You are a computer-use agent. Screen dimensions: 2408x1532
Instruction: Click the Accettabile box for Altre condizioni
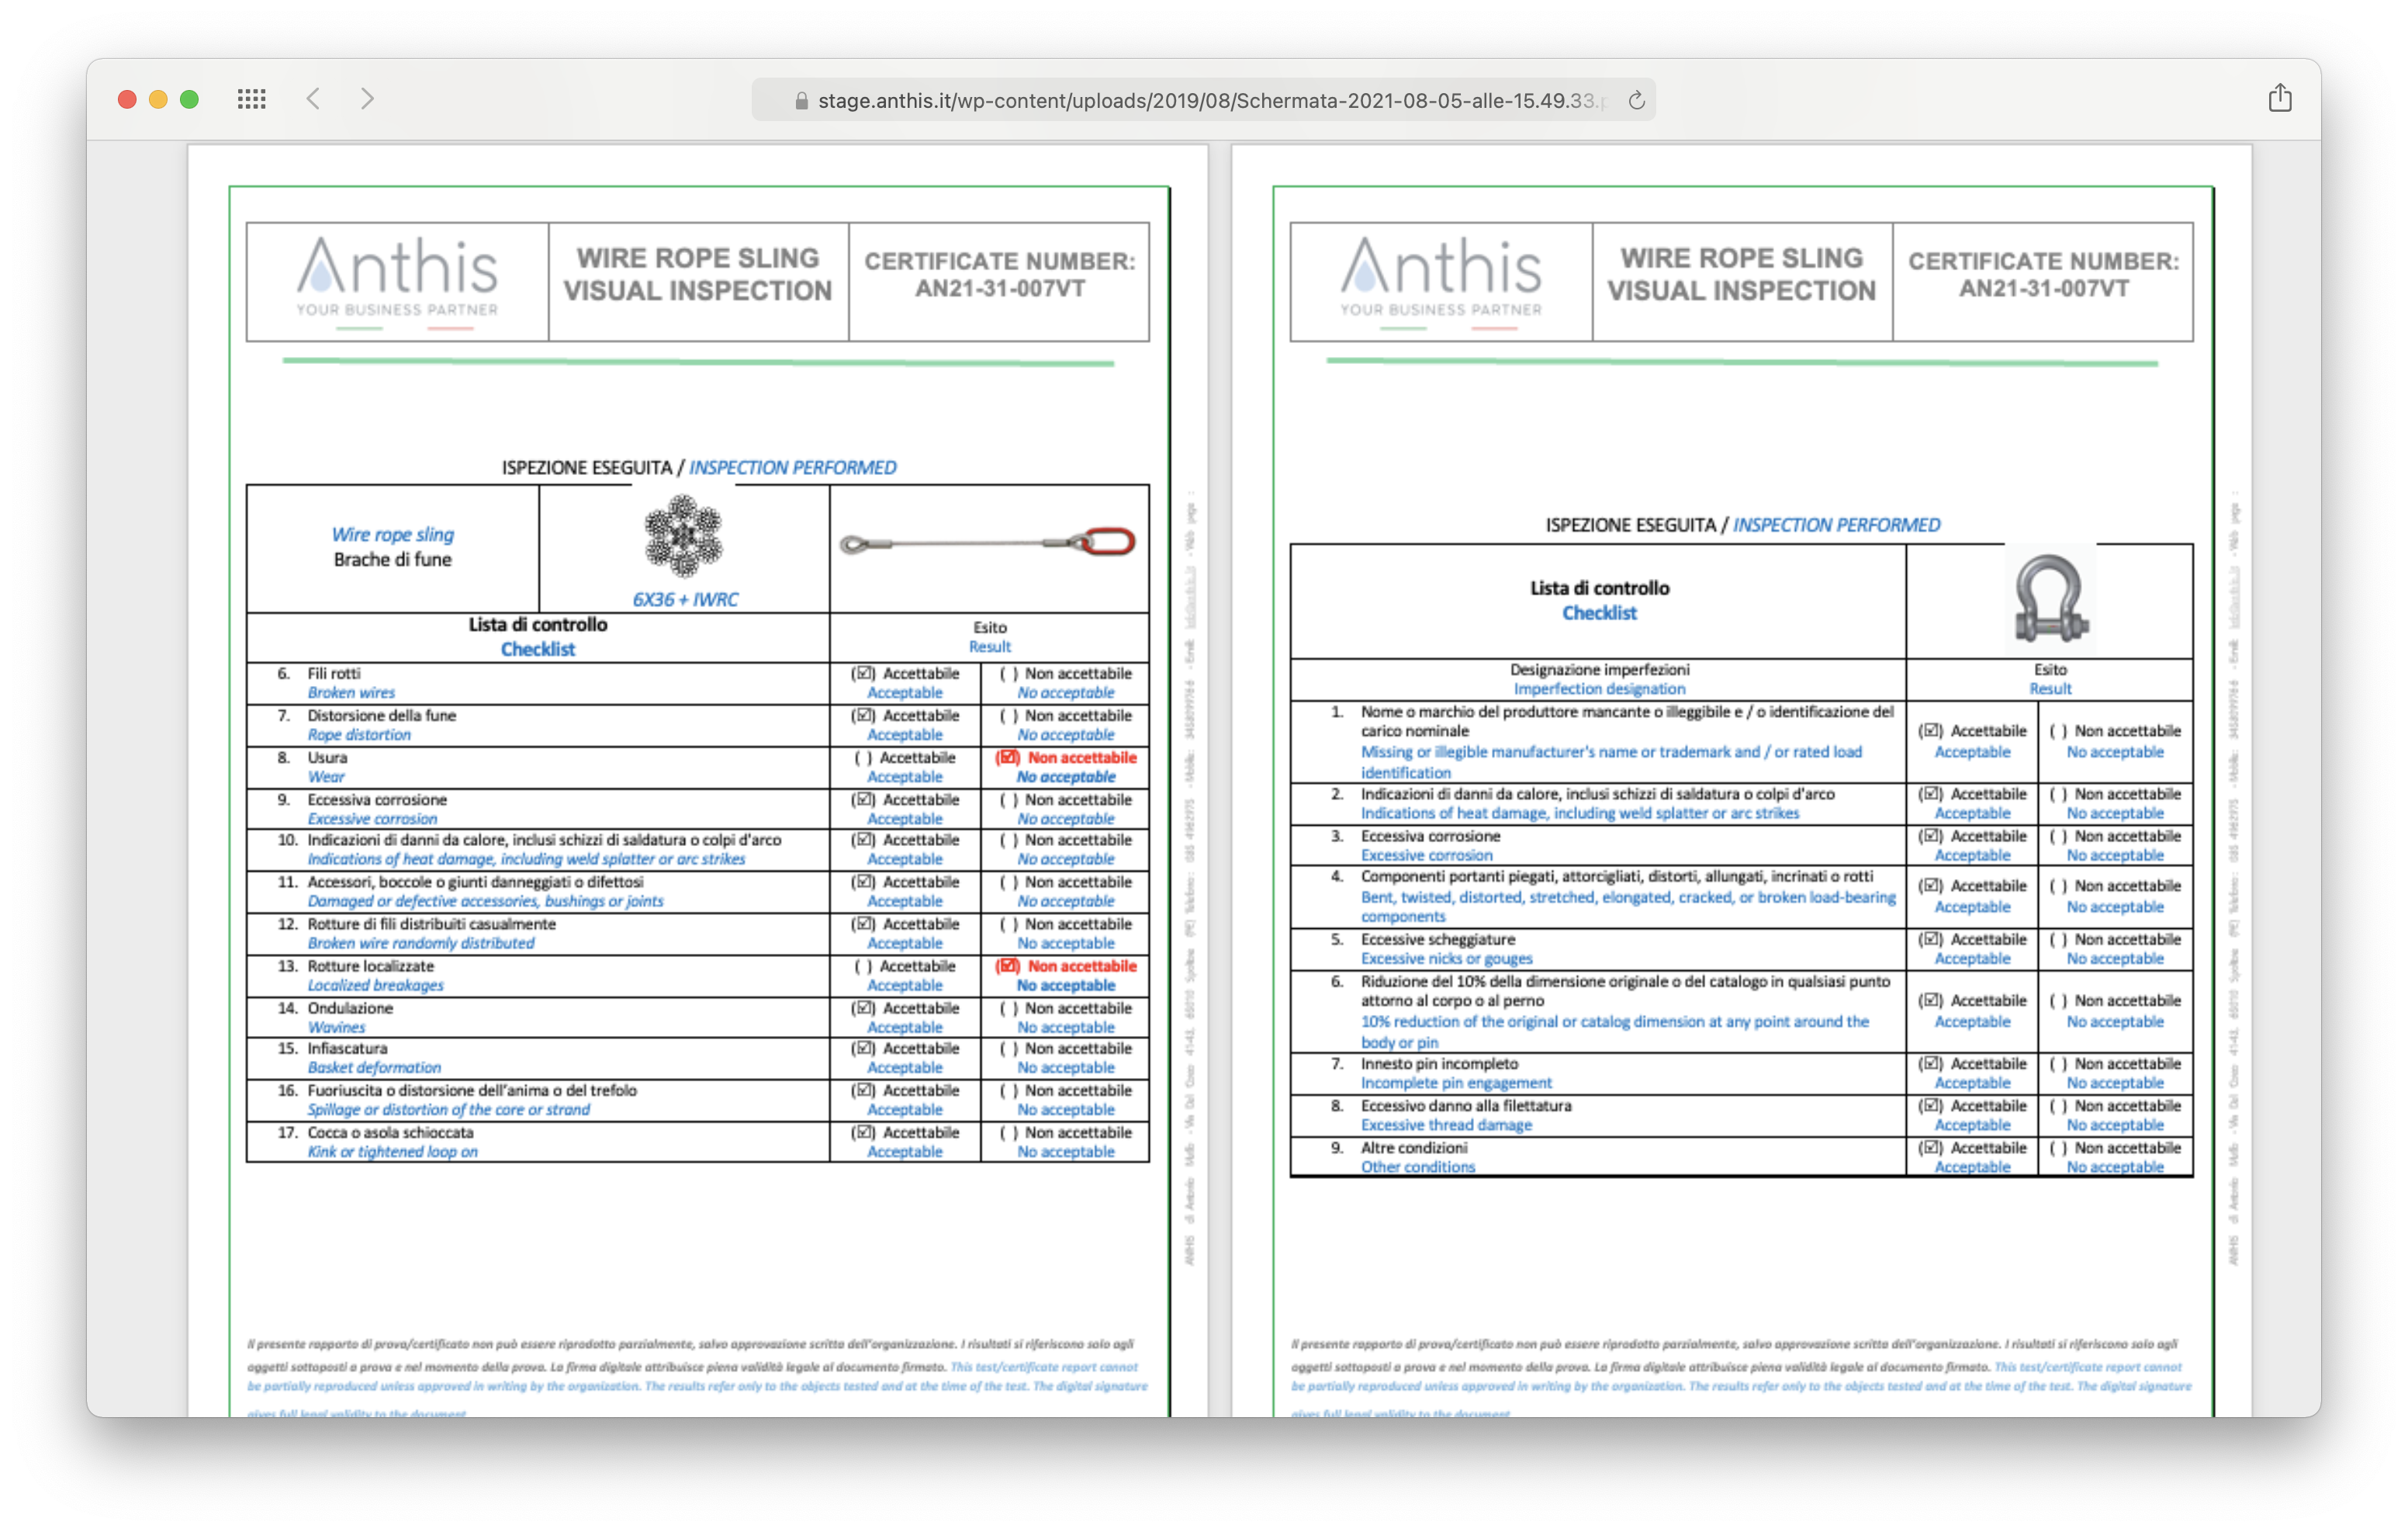[x=1932, y=1148]
